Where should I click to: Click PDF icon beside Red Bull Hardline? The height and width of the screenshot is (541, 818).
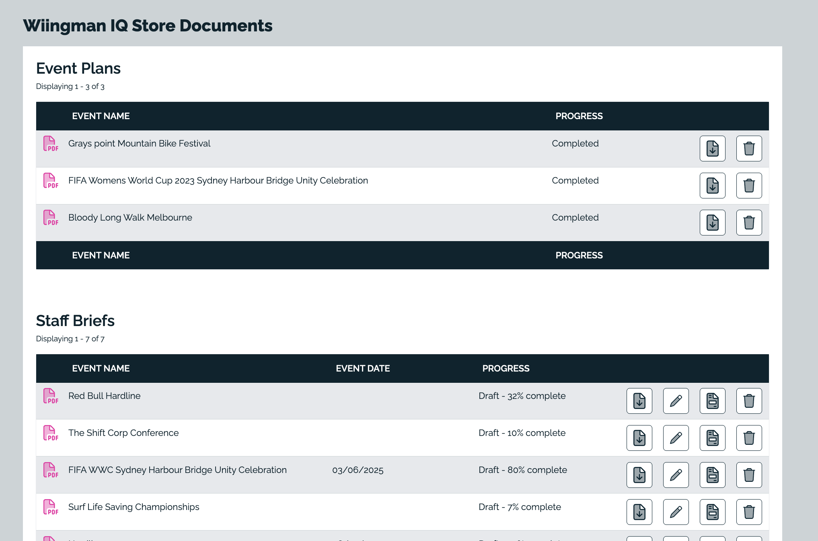pos(51,396)
